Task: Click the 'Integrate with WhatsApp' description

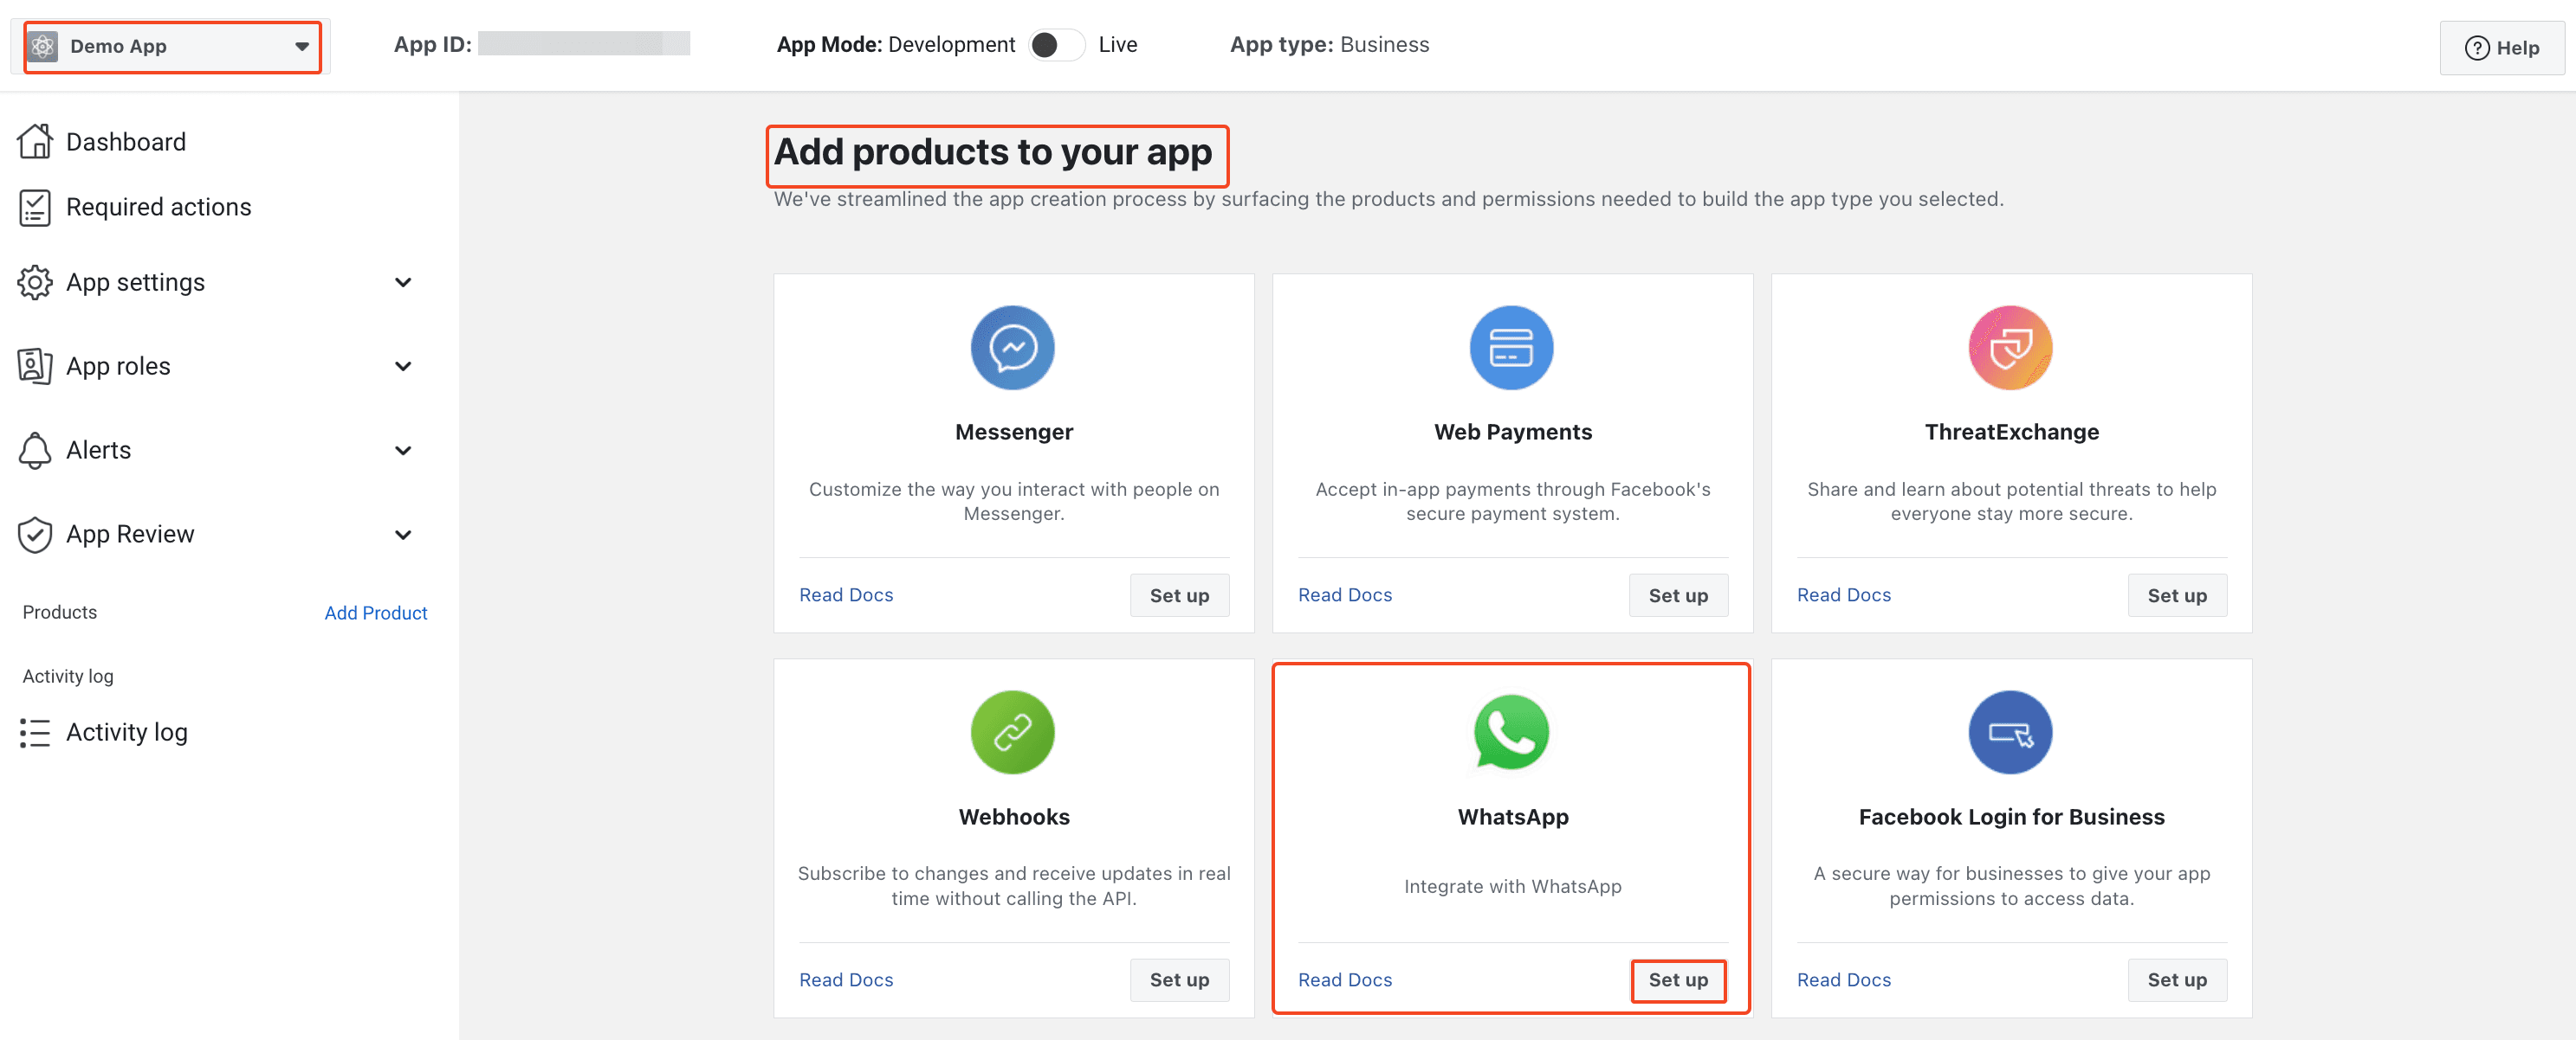Action: [1512, 886]
